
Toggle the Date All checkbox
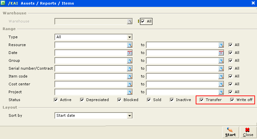(x=230, y=53)
